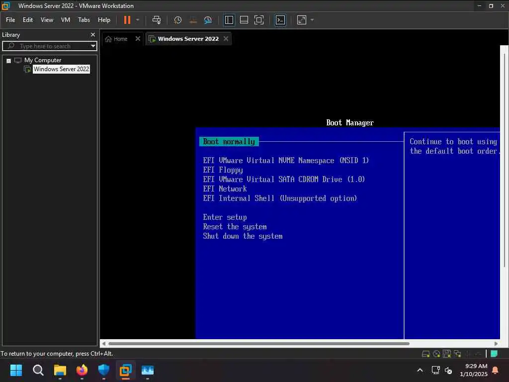Open Windows taskbar search
This screenshot has height=382, width=509.
pyautogui.click(x=38, y=370)
